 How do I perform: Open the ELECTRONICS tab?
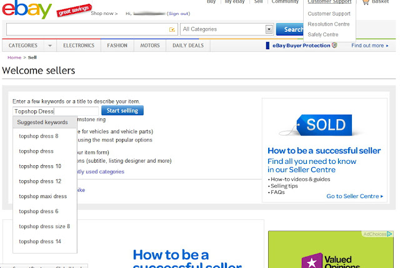[x=79, y=45]
